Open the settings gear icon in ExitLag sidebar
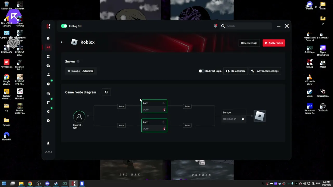The width and height of the screenshot is (333, 187). point(48,111)
